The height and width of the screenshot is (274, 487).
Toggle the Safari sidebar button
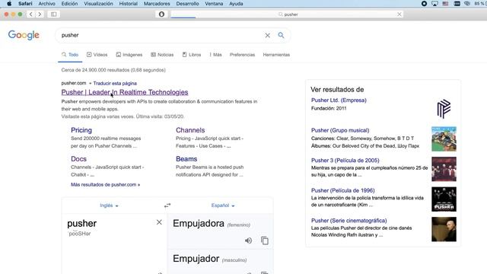[x=54, y=14]
